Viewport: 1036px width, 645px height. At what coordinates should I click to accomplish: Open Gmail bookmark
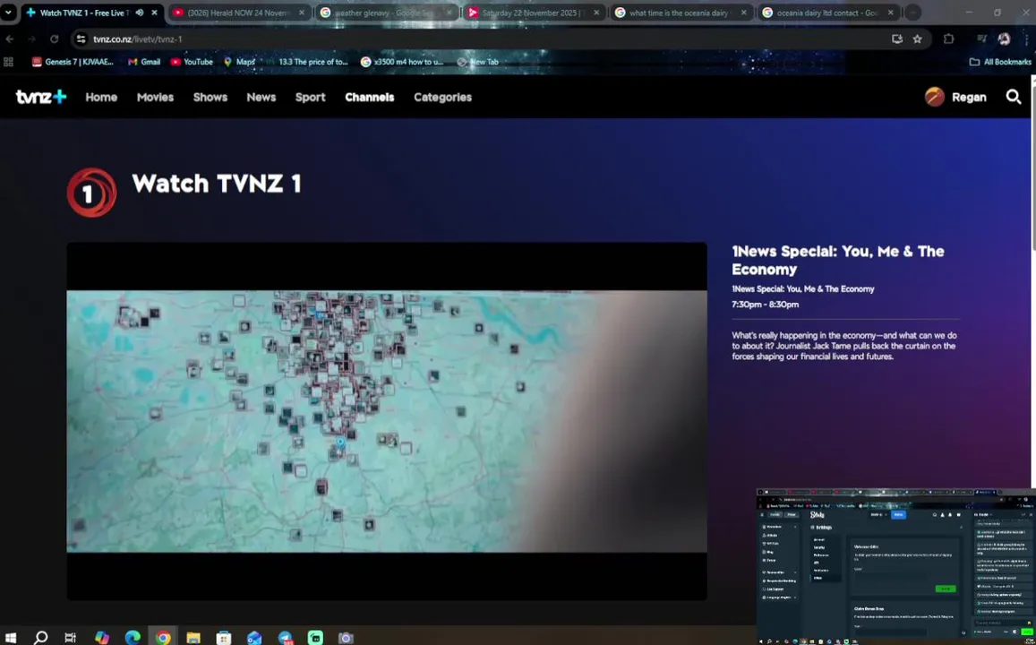144,62
